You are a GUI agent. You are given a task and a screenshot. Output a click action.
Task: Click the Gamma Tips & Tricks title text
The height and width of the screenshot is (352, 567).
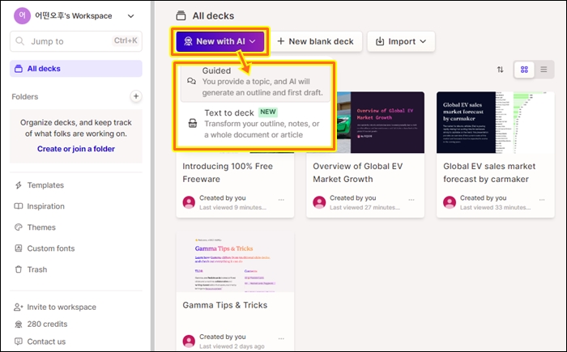pyautogui.click(x=225, y=305)
